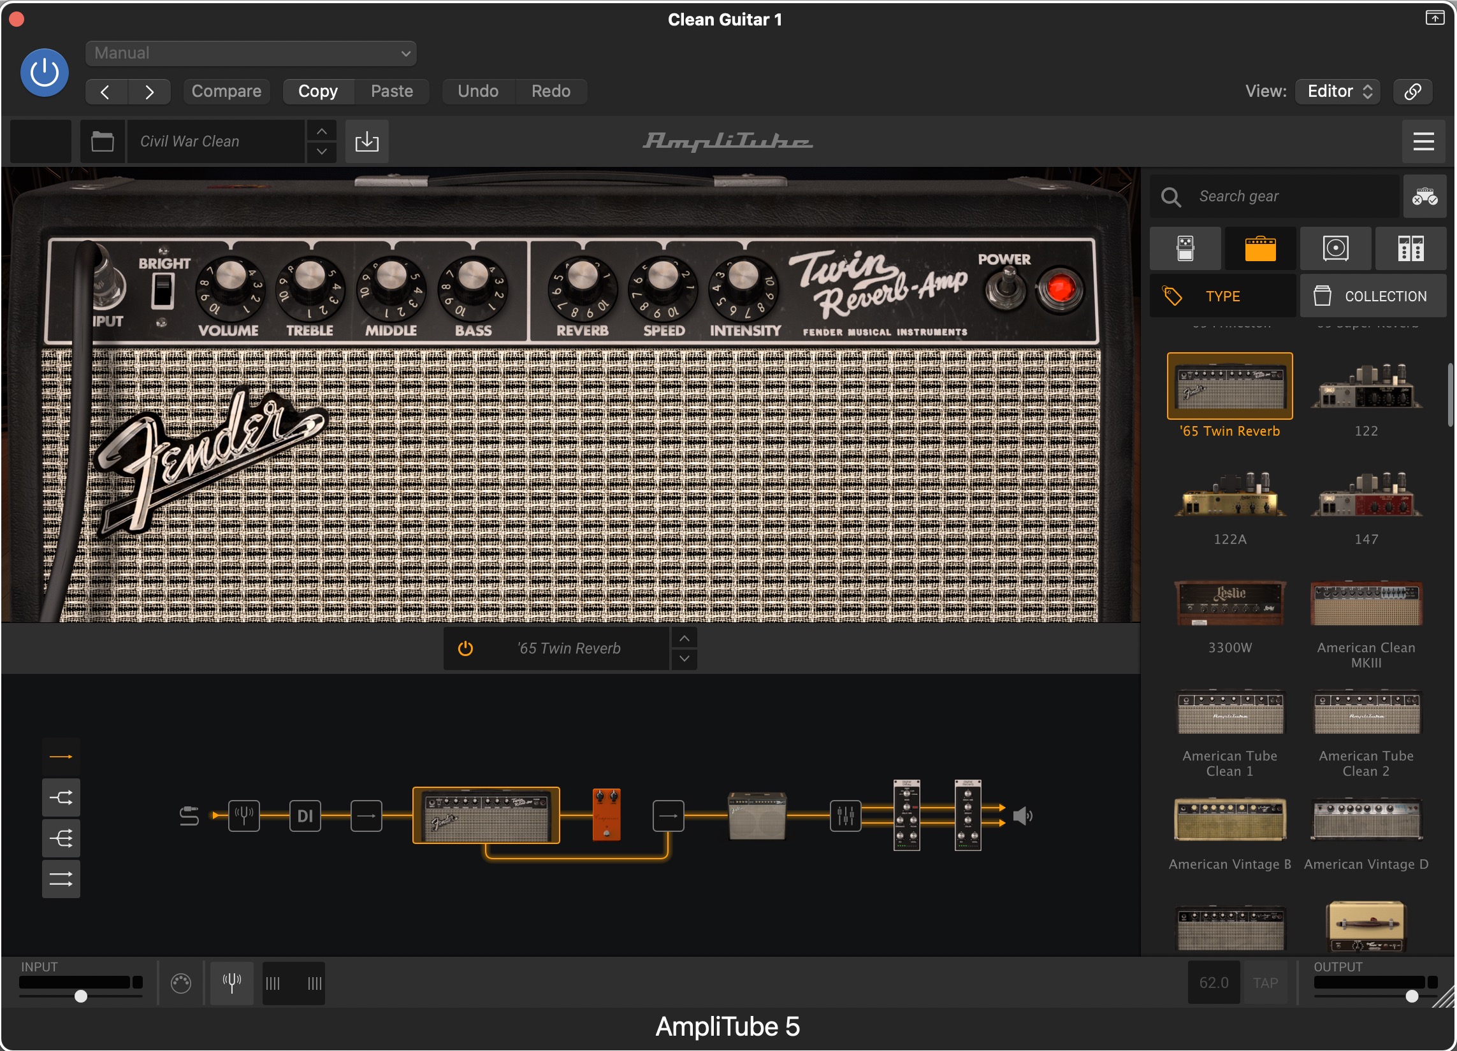Select the split-merge routing icon
The image size is (1457, 1051).
[x=61, y=798]
